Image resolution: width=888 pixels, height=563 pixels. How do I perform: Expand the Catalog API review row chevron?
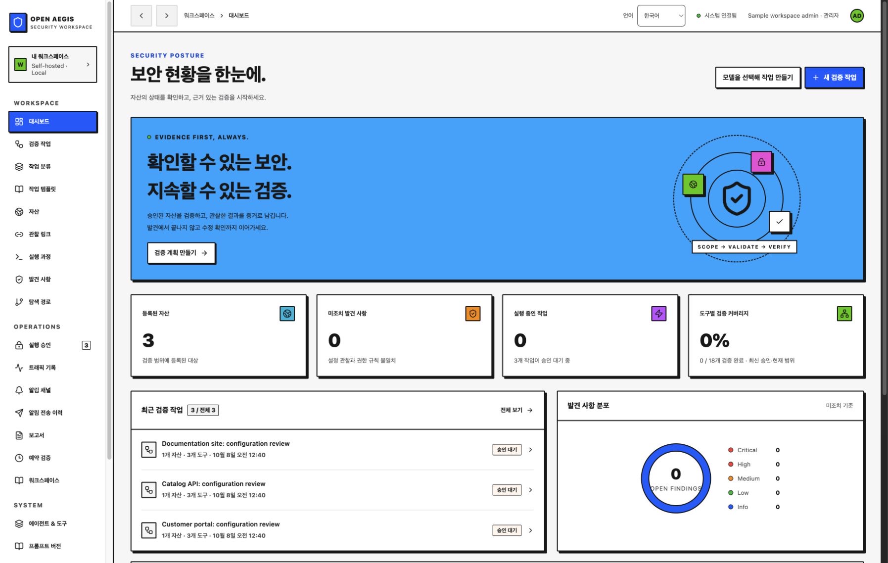coord(530,490)
